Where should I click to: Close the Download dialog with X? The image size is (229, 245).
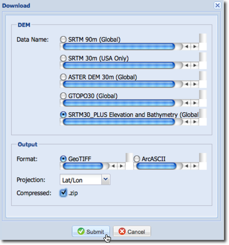point(217,6)
